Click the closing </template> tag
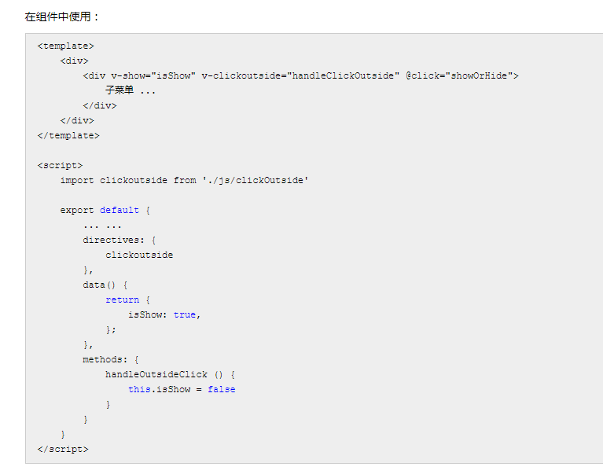This screenshot has width=603, height=474. [68, 135]
